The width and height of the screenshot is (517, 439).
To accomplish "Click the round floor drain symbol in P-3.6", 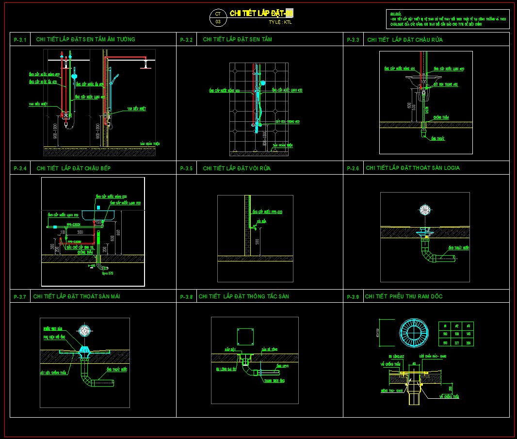I will pyautogui.click(x=425, y=210).
